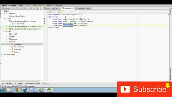Expand the layout folder
Viewport: 172px width, 97px height.
click(7, 37)
